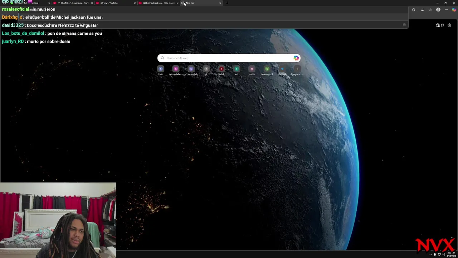This screenshot has height=258, width=458.
Task: Click chat message 'pon de nirvana come as you'
Action: [75, 33]
